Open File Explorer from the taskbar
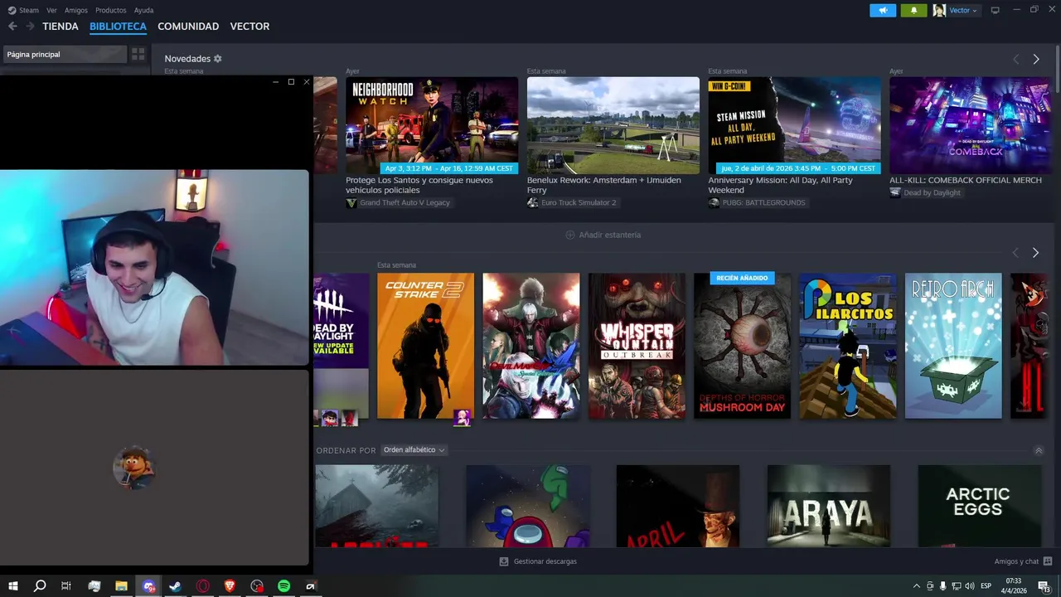 [121, 586]
